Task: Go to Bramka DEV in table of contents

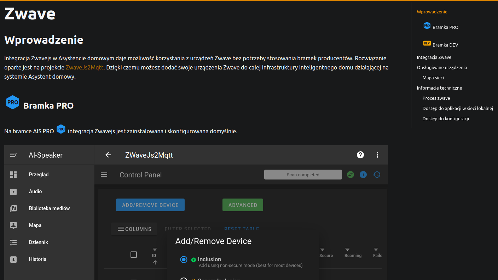Action: pos(445,45)
